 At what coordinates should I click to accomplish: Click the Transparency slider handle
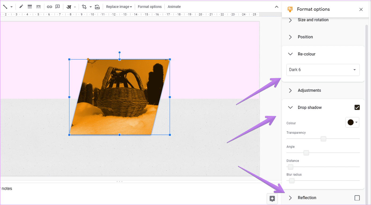323,139
